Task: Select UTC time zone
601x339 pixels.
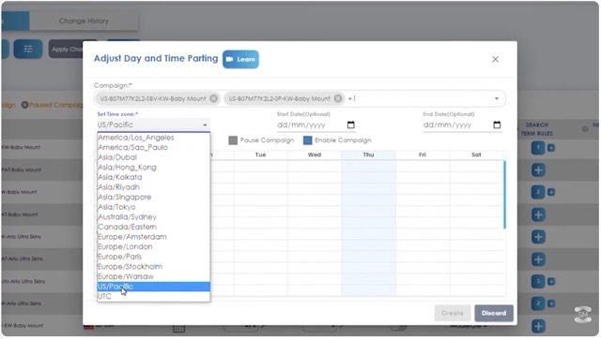Action: coord(153,297)
